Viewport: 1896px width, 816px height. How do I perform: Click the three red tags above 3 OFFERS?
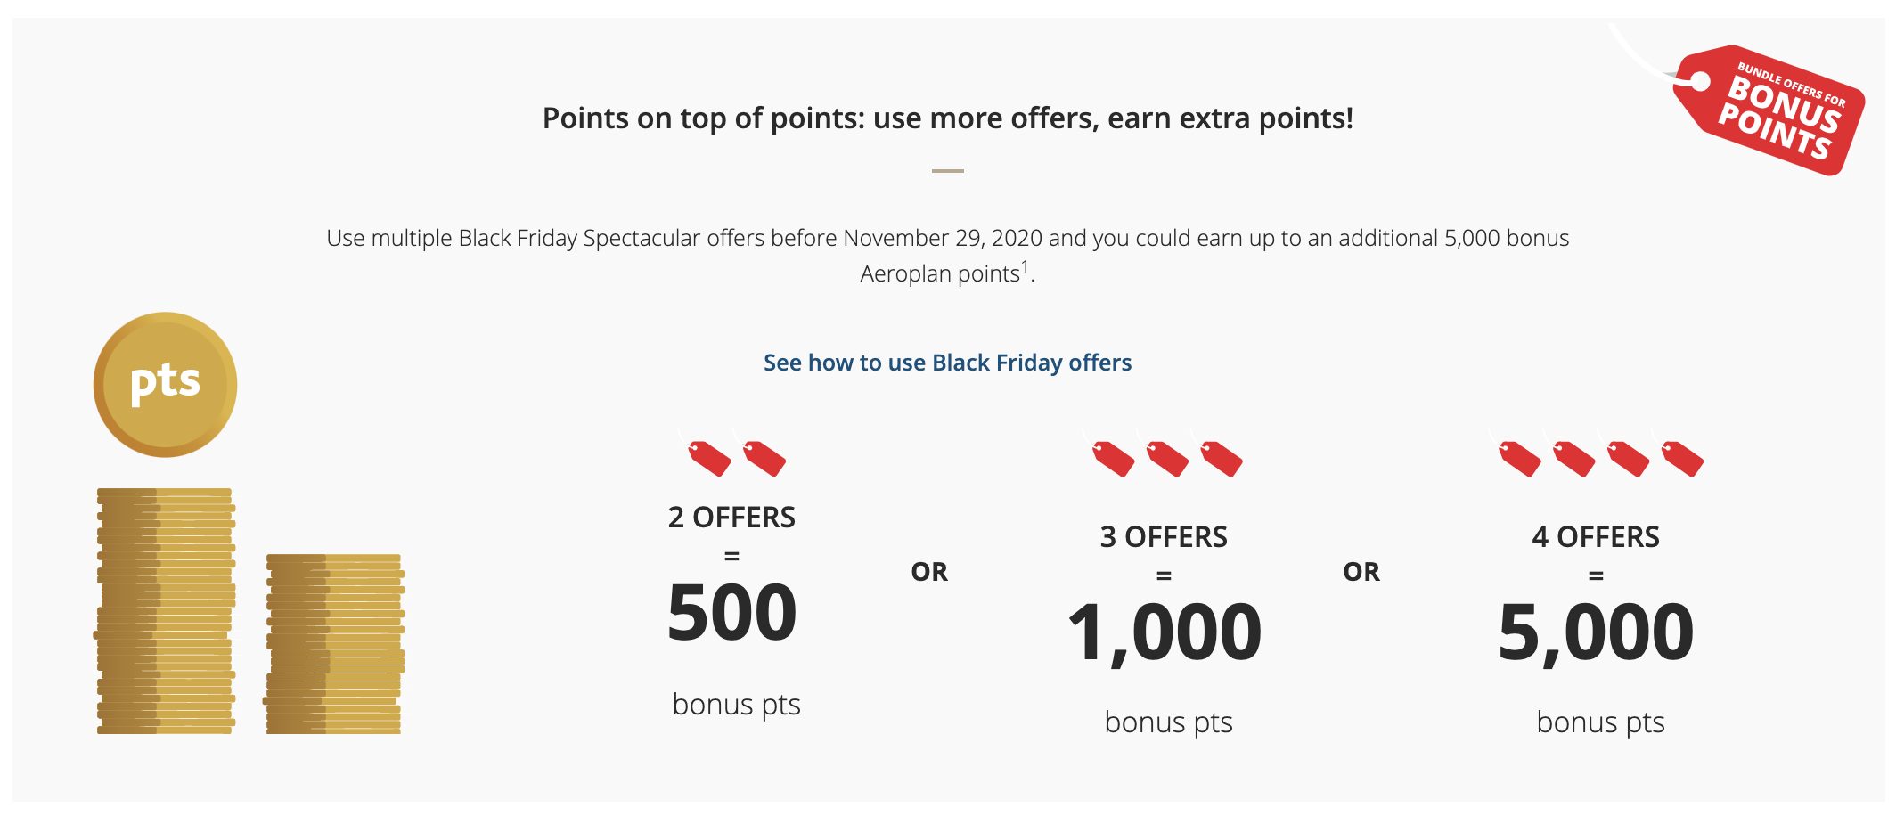(x=1166, y=458)
